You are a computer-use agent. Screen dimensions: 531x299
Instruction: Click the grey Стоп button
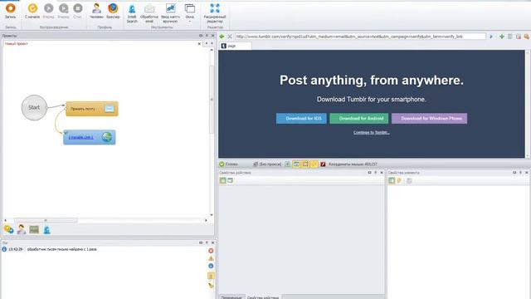pyautogui.click(x=77, y=11)
